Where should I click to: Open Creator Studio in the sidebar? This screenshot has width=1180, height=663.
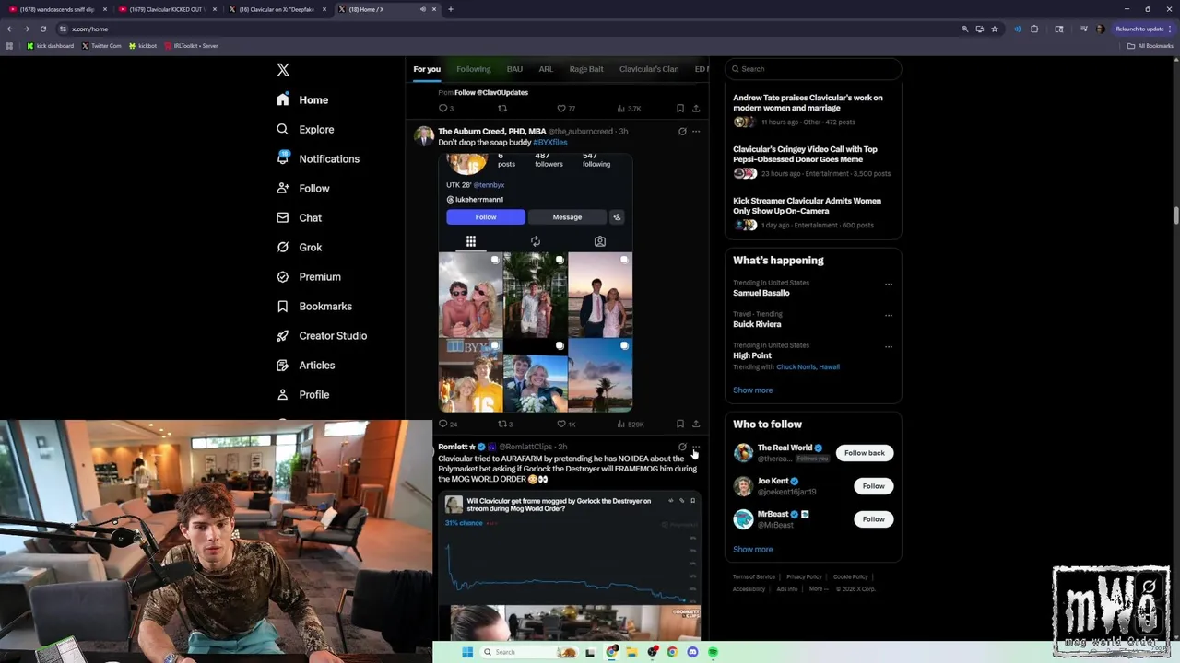(321, 335)
